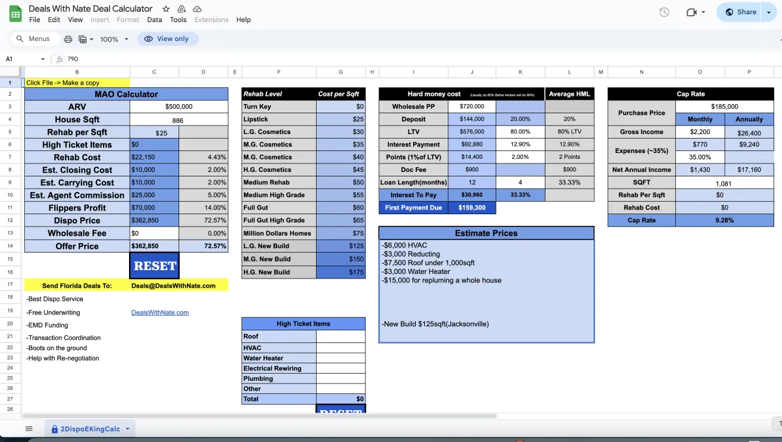
Task: Click the Average HML header cell
Action: 570,94
